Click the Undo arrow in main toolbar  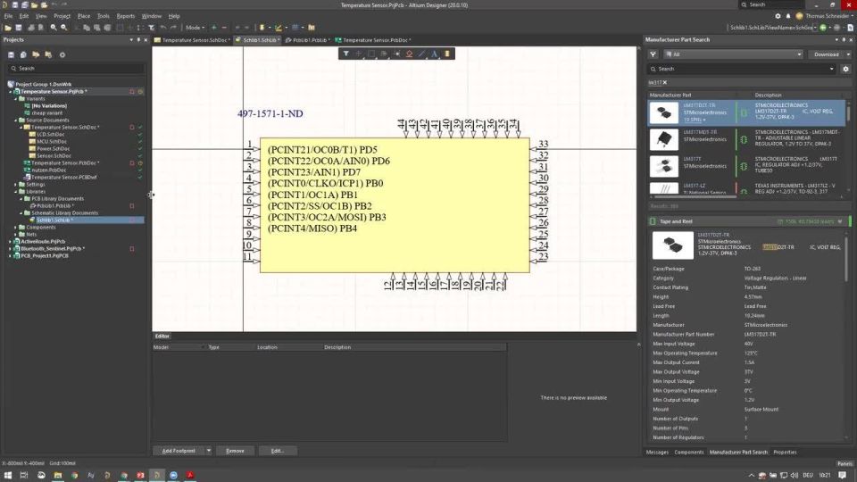[162, 28]
